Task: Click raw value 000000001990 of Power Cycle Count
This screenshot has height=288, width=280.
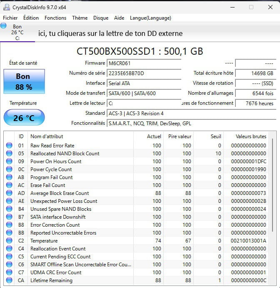Action: click(x=248, y=169)
